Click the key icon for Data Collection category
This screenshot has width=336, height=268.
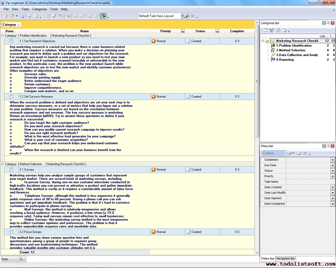point(273,55)
